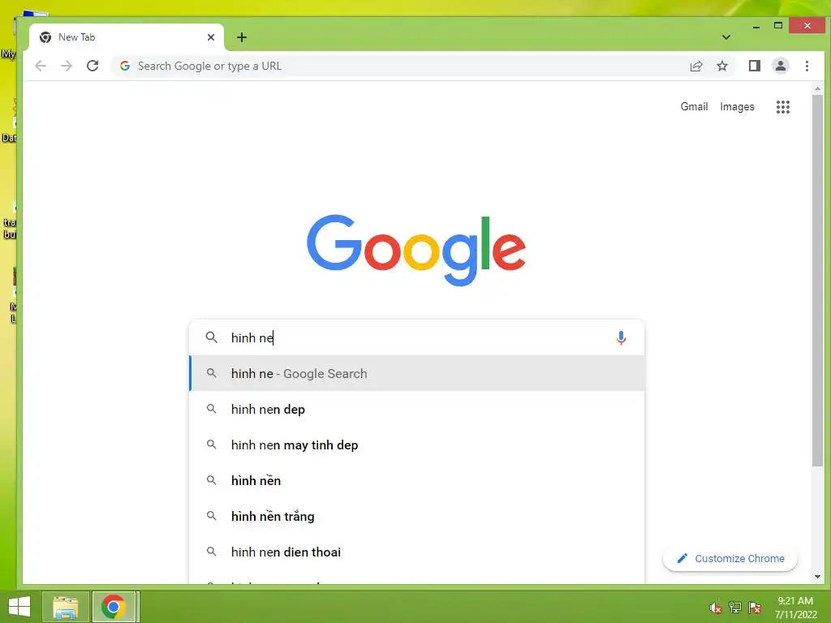Click Customize Chrome button
This screenshot has height=623, width=831.
coord(730,558)
